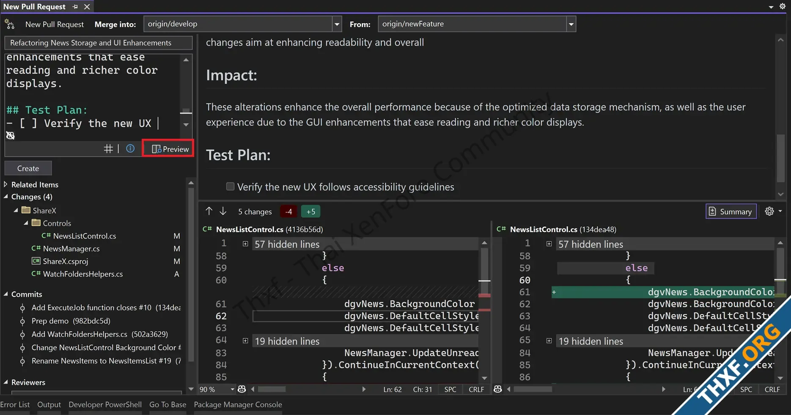Collapse the Controls folder node
This screenshot has height=415, width=791.
pyautogui.click(x=26, y=223)
